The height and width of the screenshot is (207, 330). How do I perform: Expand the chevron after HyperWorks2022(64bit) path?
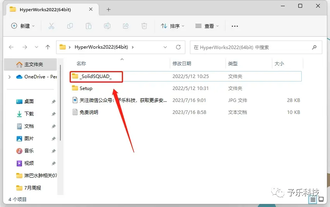[133, 47]
